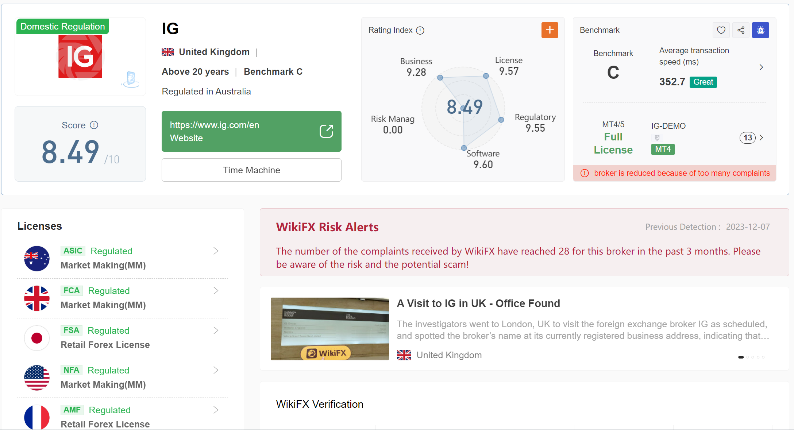
Task: Click the UK flag in office visit article
Action: (x=404, y=355)
